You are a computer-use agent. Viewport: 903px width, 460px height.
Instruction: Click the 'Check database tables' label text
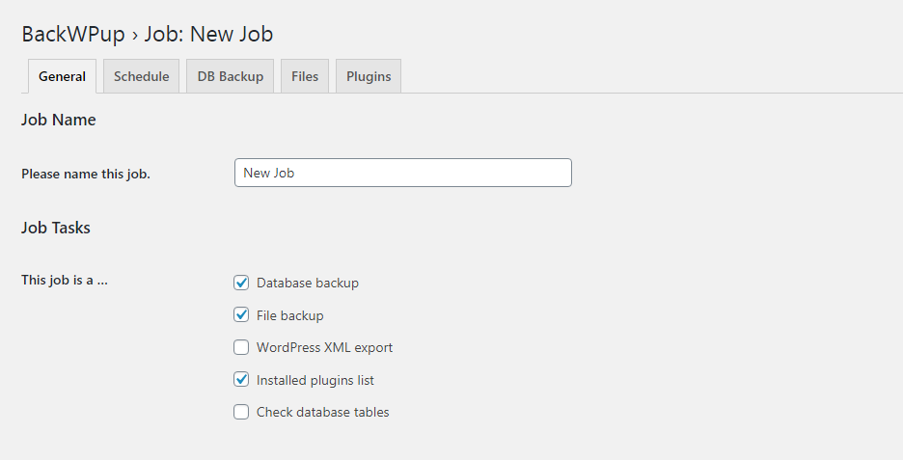point(322,412)
